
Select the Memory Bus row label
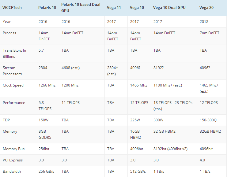click(14, 149)
